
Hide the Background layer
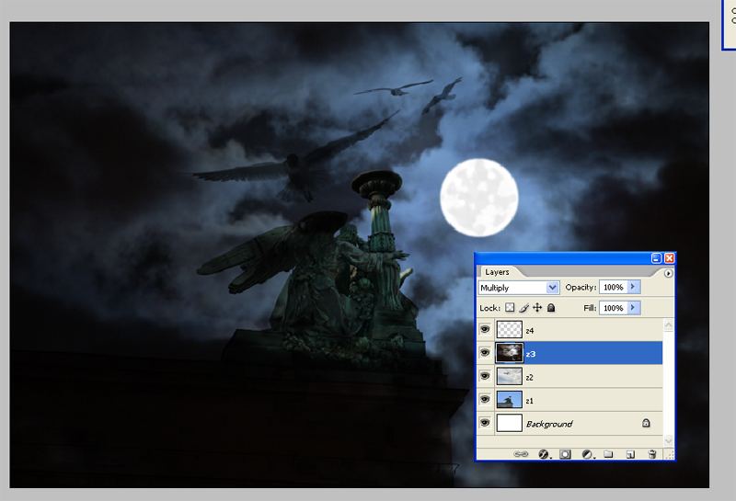pyautogui.click(x=485, y=423)
